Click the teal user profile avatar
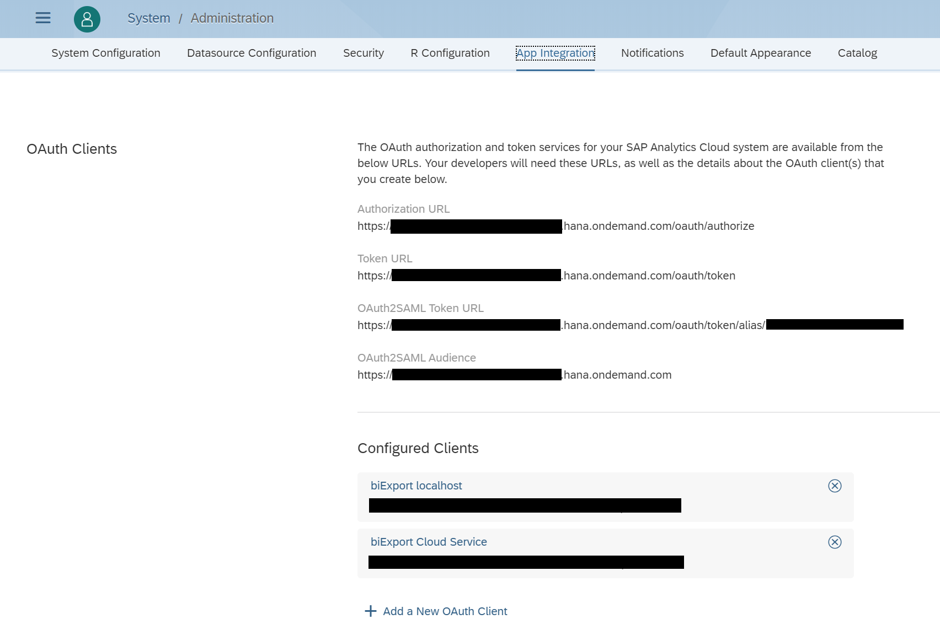The height and width of the screenshot is (630, 940). [x=87, y=19]
